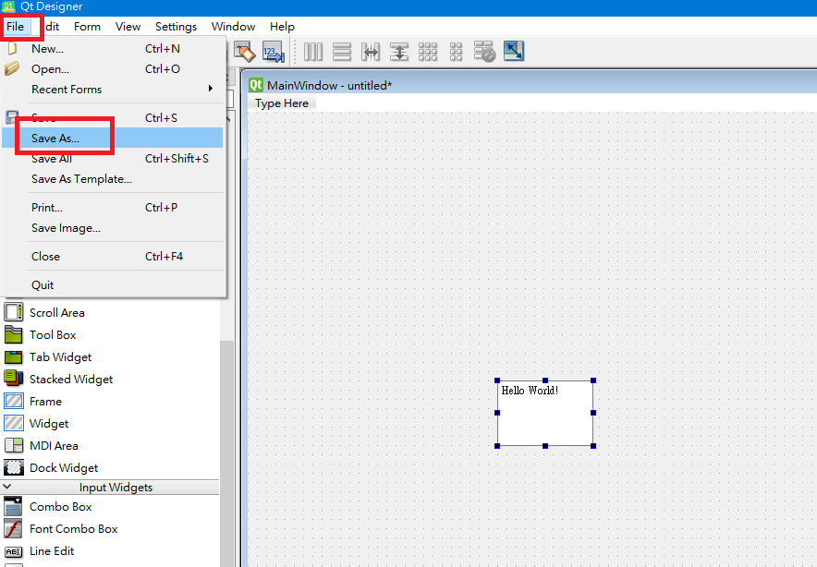Click the Edit Buddies toolbar icon

pyautogui.click(x=244, y=52)
